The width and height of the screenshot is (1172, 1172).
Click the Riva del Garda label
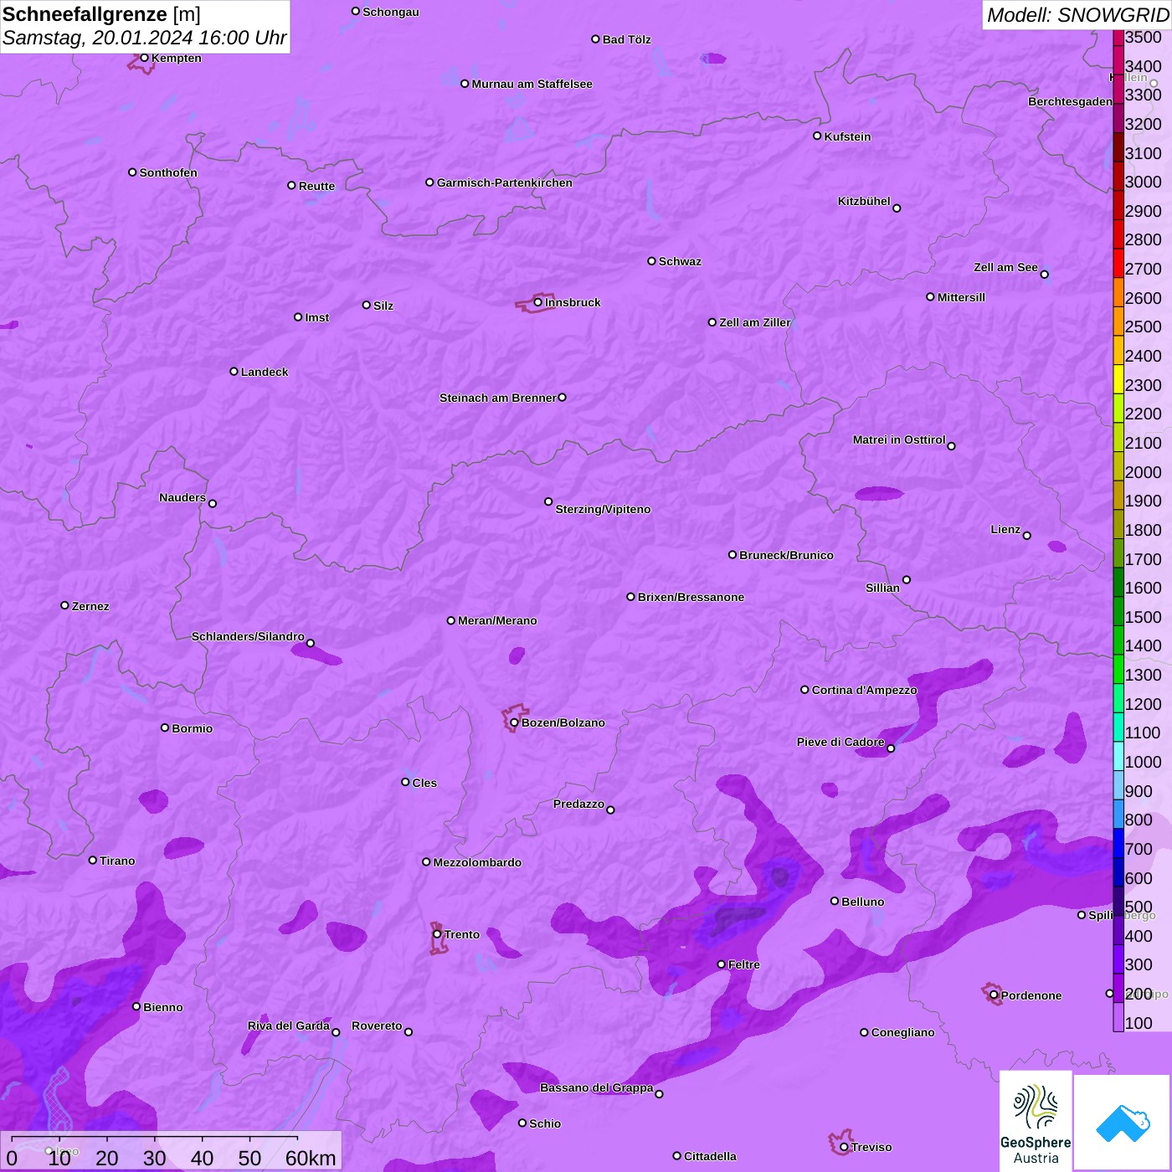tap(288, 1025)
